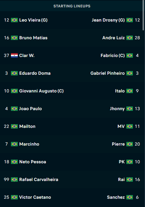
Task: Open Victor Caetano's player profile
Action: [35, 197]
